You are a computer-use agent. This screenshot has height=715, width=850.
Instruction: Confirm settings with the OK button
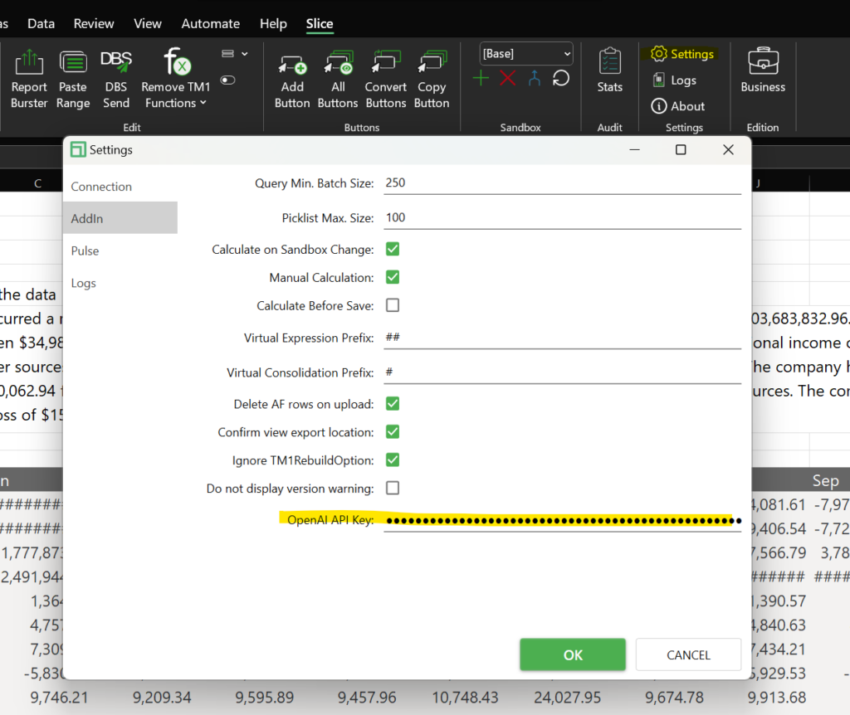pos(573,654)
